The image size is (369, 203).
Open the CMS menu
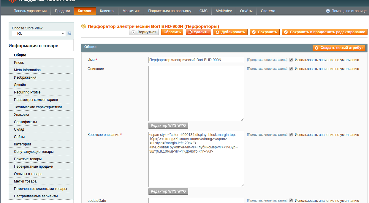click(204, 11)
